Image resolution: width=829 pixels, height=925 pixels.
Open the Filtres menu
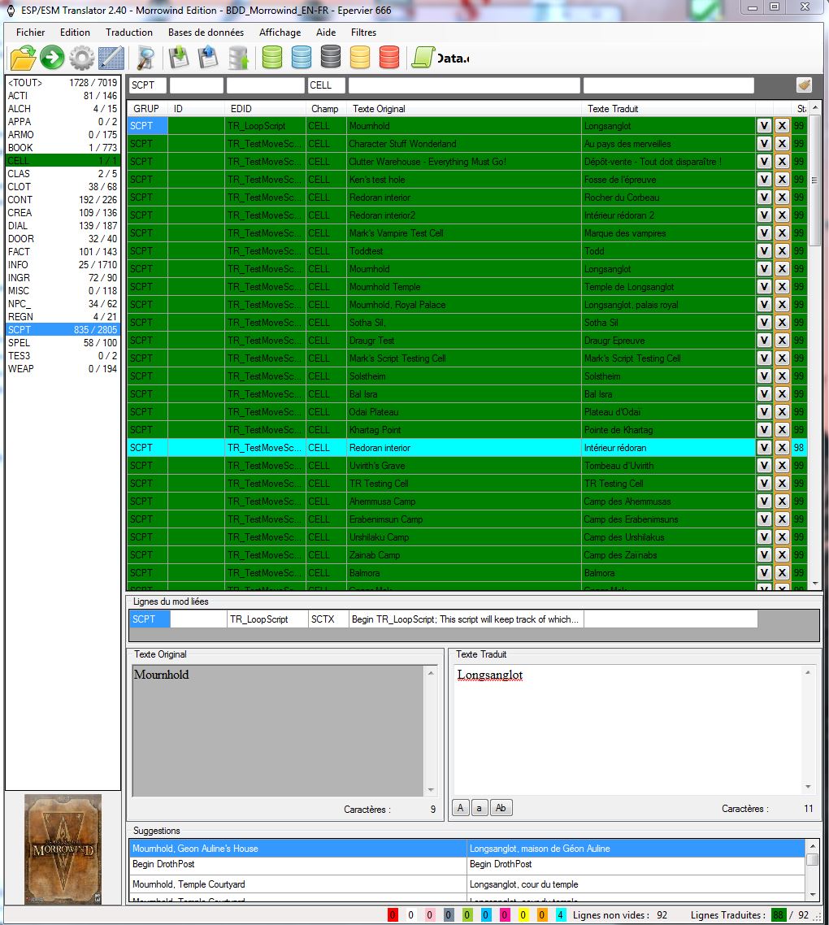click(363, 33)
